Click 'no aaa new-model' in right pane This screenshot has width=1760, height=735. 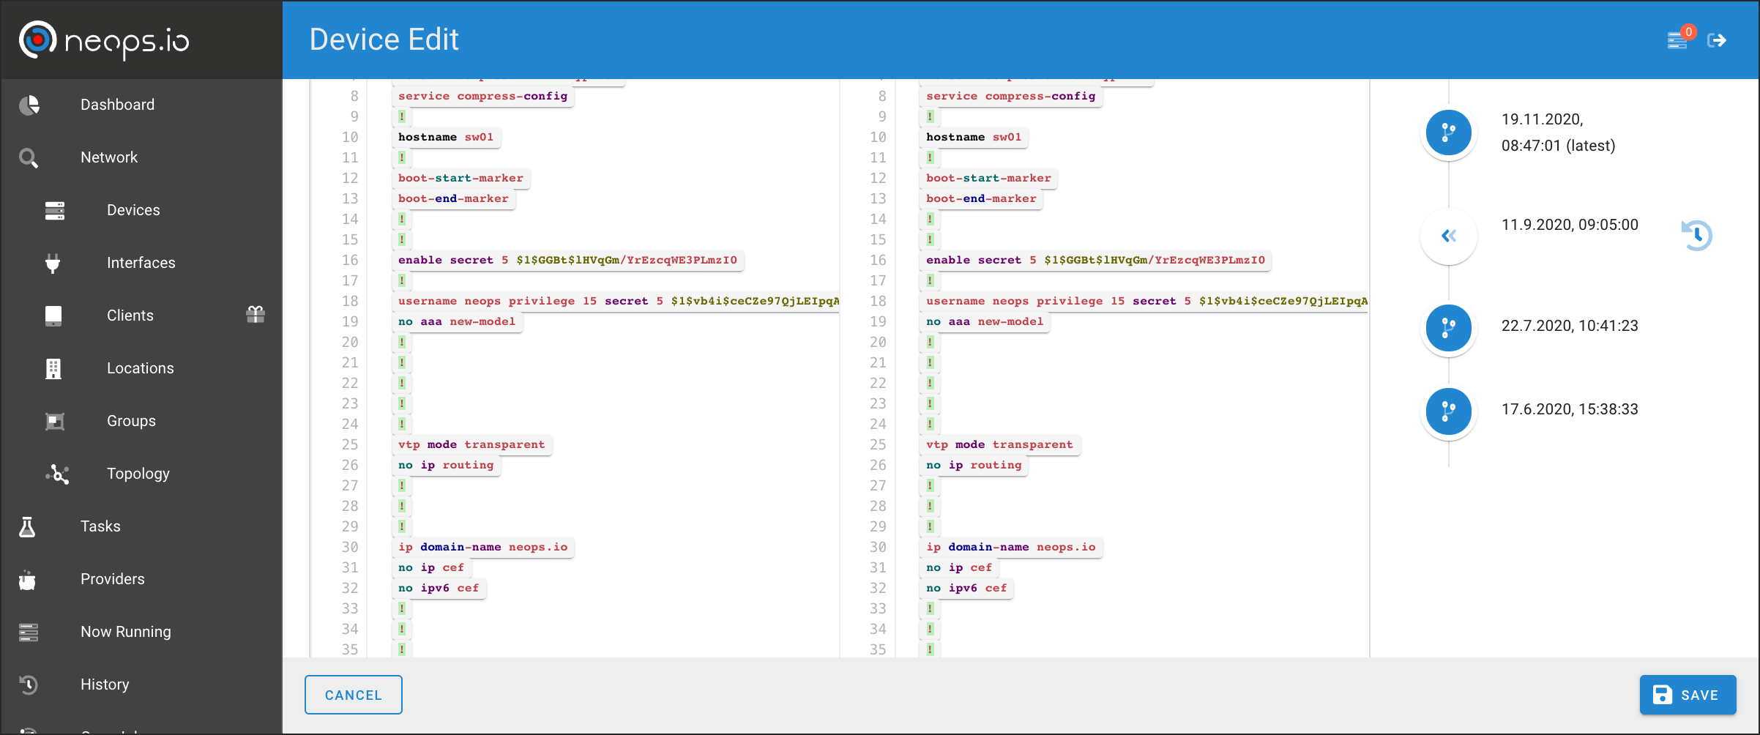(985, 321)
